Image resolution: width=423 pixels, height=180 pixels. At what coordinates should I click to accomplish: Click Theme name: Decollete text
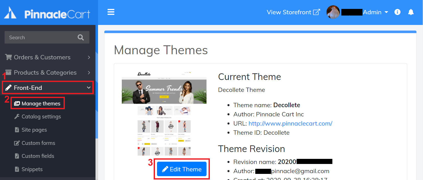click(x=267, y=105)
